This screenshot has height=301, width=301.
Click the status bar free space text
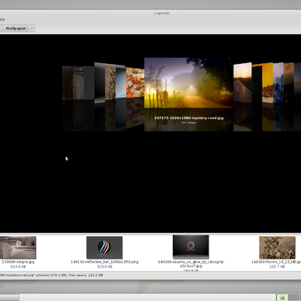86,275
